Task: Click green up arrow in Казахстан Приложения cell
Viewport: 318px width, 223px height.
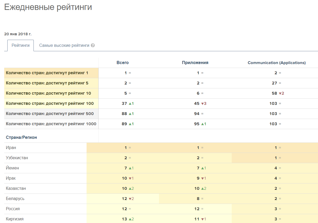Action: click(x=202, y=188)
